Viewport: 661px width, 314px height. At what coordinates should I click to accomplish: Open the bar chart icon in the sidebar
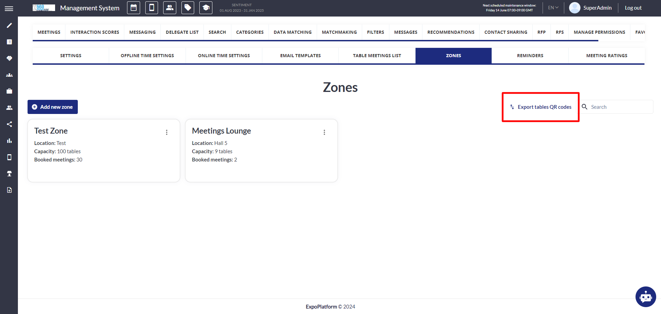[9, 141]
